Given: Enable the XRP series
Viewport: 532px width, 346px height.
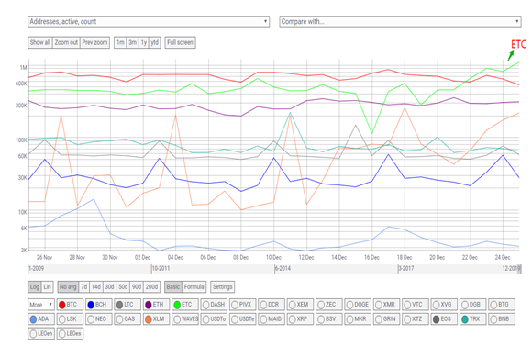Looking at the screenshot, I should [300, 319].
